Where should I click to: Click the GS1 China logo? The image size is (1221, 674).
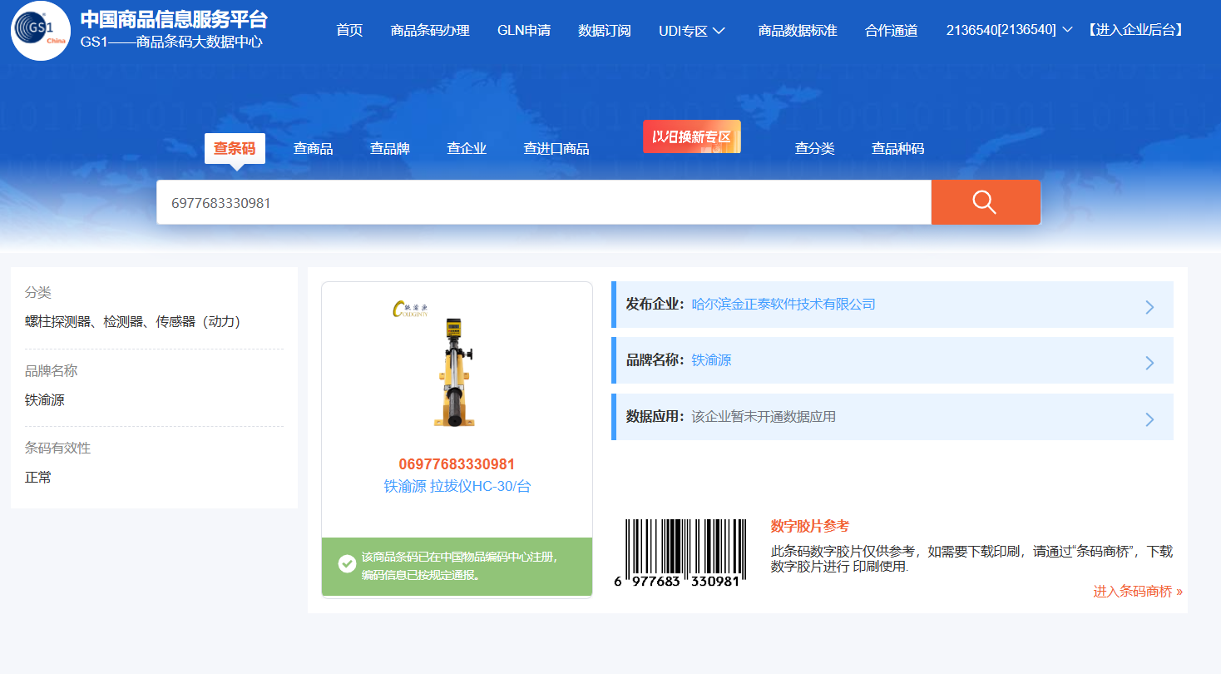click(41, 31)
